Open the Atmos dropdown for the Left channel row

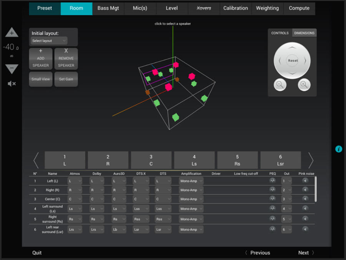(x=75, y=181)
